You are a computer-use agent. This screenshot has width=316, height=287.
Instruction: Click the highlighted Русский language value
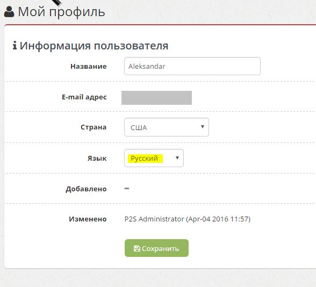[145, 159]
